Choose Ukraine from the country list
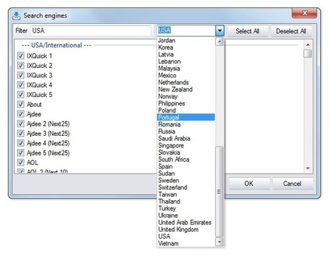This screenshot has height=258, width=330. 186,216
